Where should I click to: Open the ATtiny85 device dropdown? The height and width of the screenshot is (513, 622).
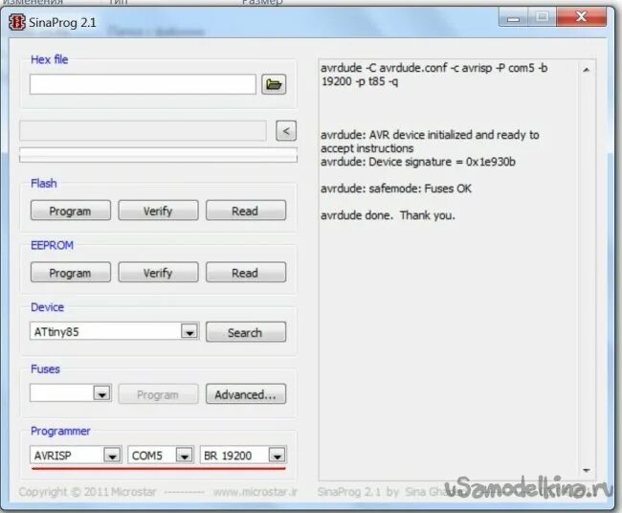[x=189, y=331]
